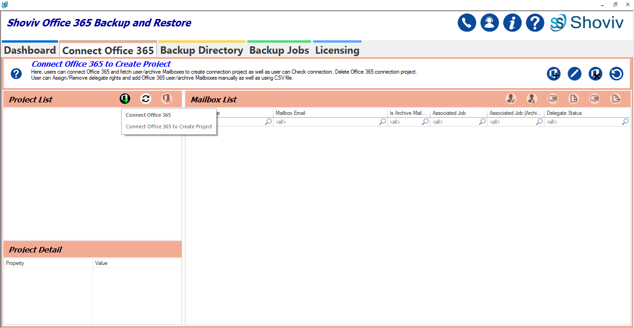Sort by Associated Job (Archi... column header
This screenshot has width=634, height=328.
(516, 113)
